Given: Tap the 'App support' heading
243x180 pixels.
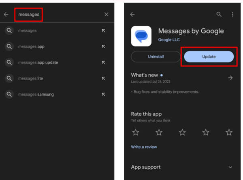Looking at the screenshot, I should click(x=146, y=167).
